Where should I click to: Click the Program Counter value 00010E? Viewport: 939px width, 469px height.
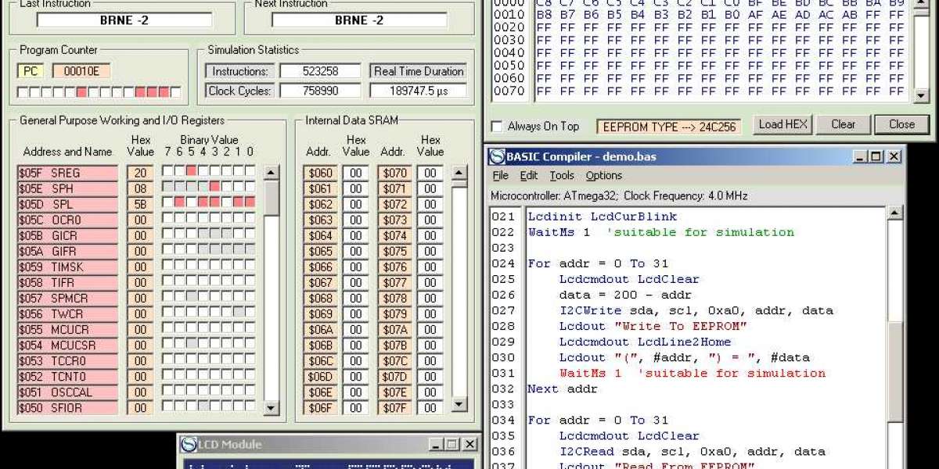81,71
